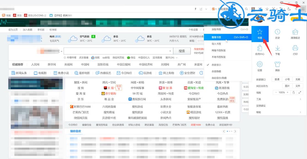This screenshot has height=159, width=307.
Task: Click the plus icon in toolbar
Action: tap(296, 9)
